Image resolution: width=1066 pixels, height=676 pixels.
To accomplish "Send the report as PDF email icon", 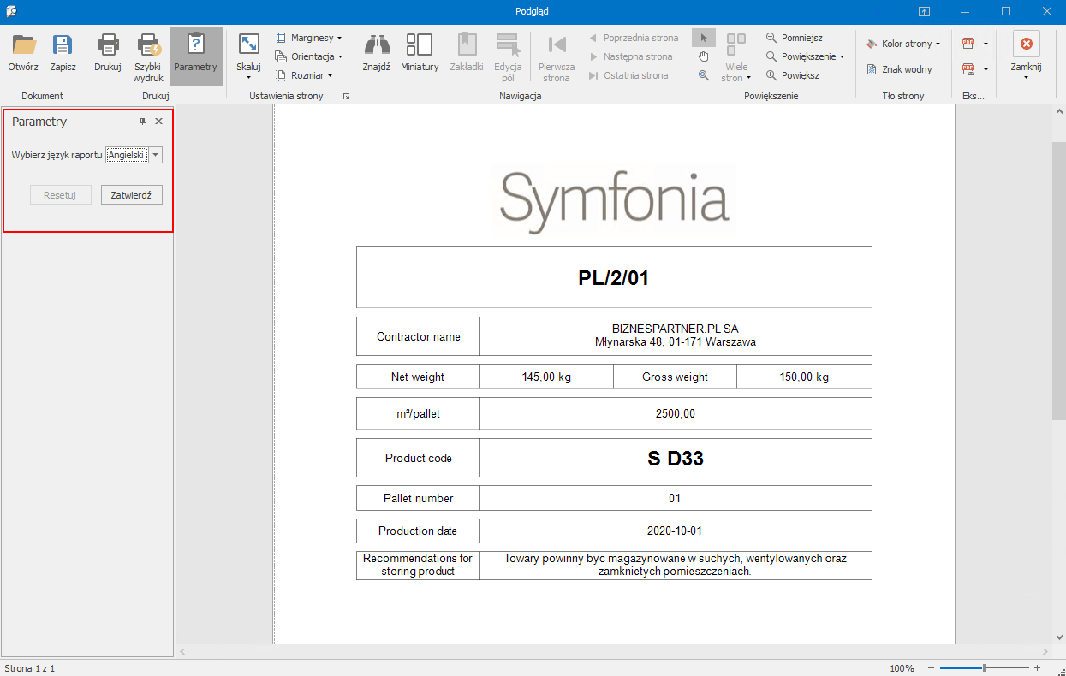I will click(968, 69).
